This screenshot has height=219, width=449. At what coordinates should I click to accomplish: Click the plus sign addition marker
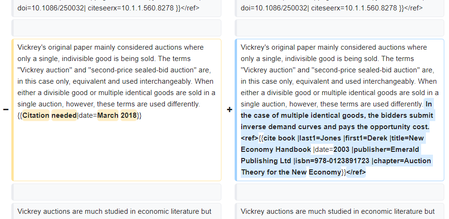(229, 110)
